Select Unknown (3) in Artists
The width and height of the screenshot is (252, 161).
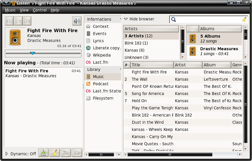[151, 57]
